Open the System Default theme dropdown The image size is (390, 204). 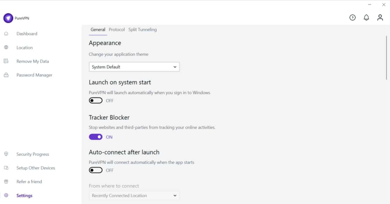click(x=134, y=67)
